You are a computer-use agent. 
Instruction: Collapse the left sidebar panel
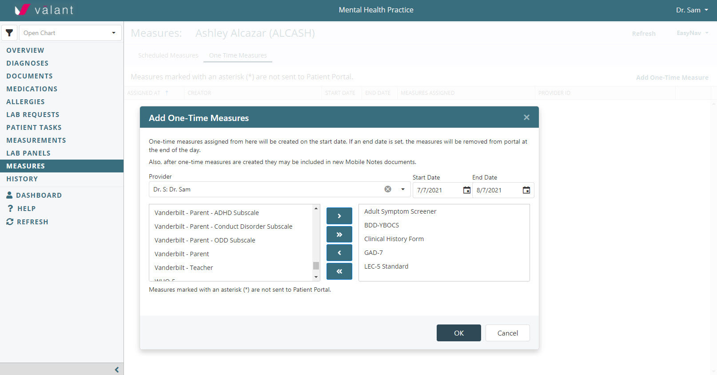[116, 369]
